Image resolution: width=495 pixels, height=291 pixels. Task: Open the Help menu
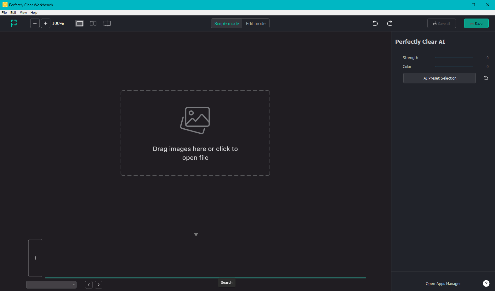[x=34, y=13]
